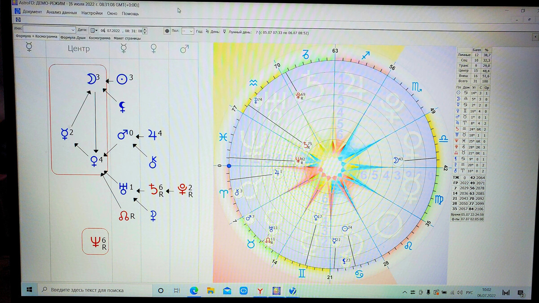Click the Neptune marker labeled 82 on chart
Screen dimensions: 539x303
[x=299, y=160]
